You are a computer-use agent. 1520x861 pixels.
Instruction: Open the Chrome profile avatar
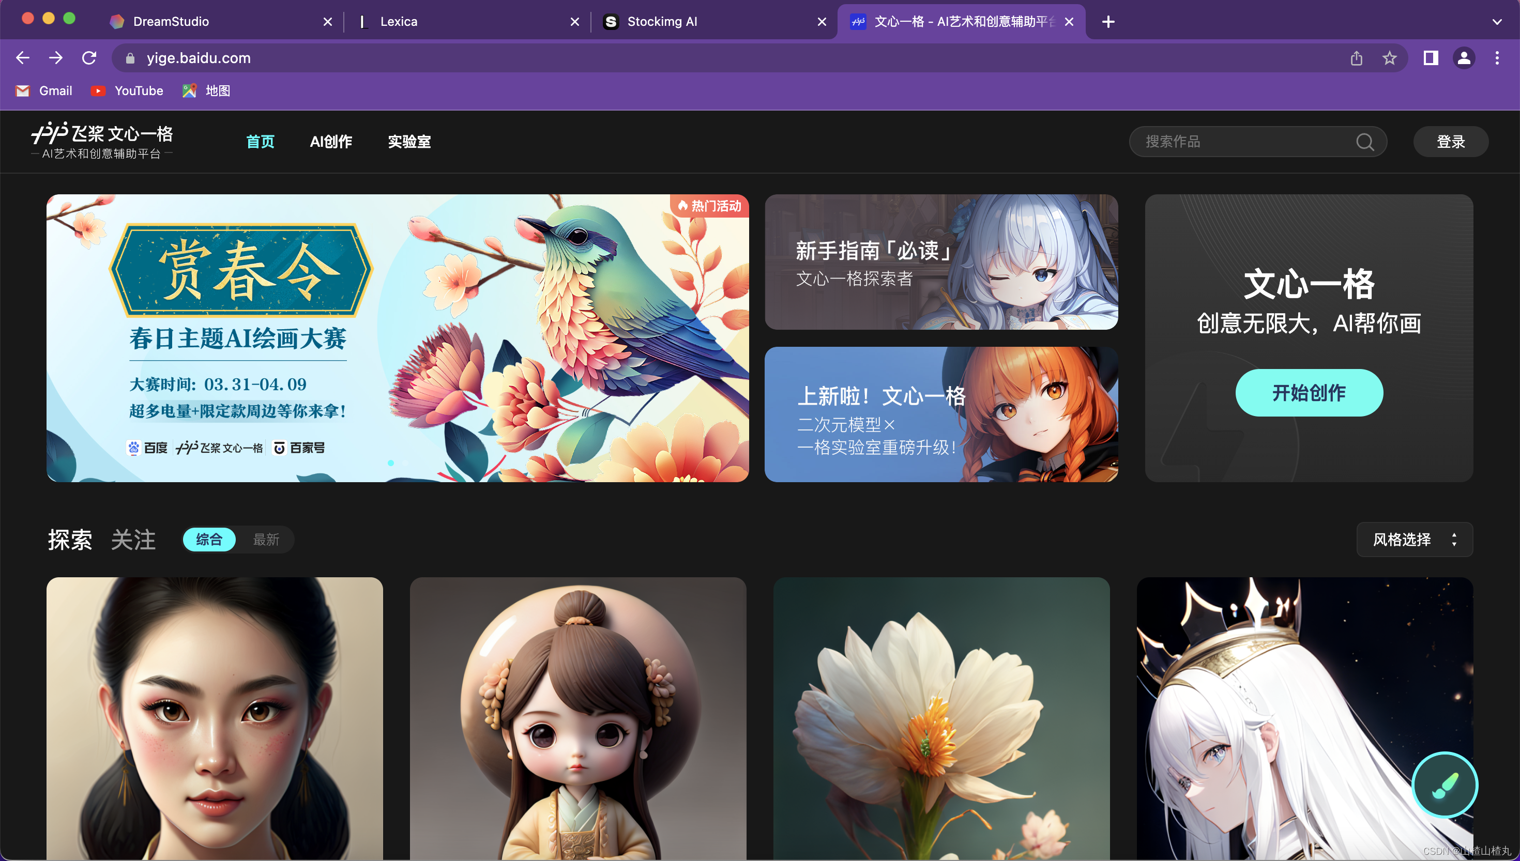point(1464,58)
